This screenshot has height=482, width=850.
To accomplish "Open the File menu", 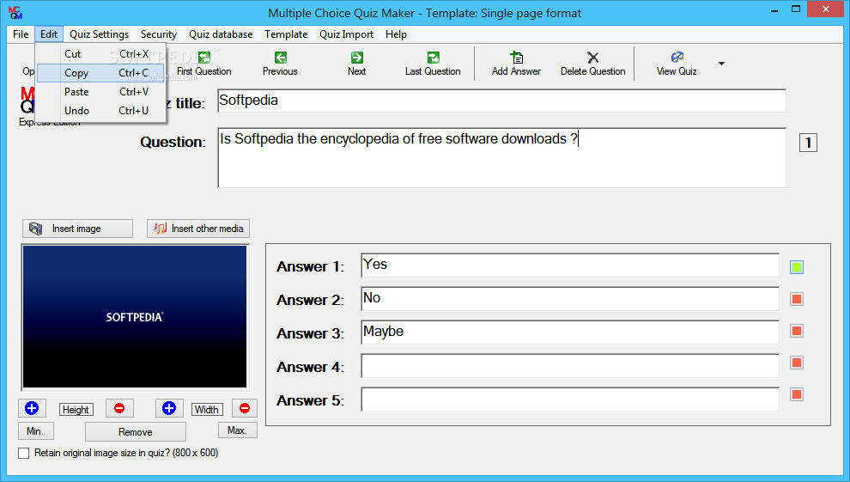I will click(21, 34).
